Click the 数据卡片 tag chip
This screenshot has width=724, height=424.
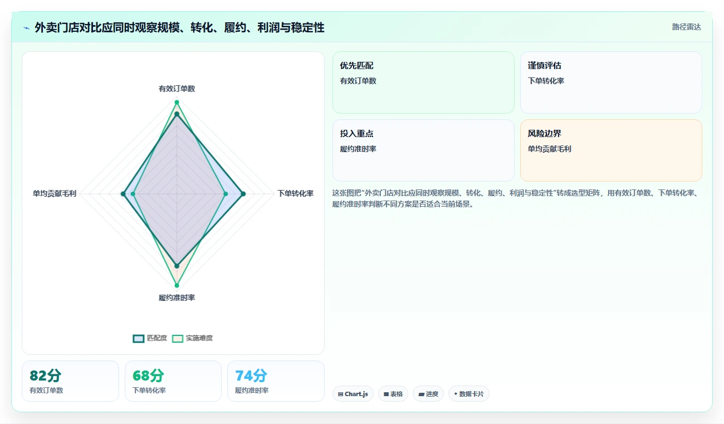pos(469,394)
